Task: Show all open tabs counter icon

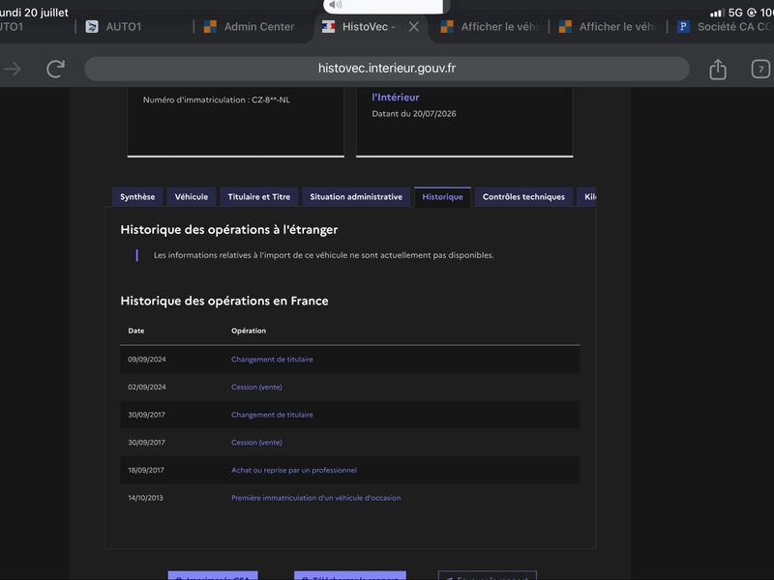Action: click(x=760, y=69)
